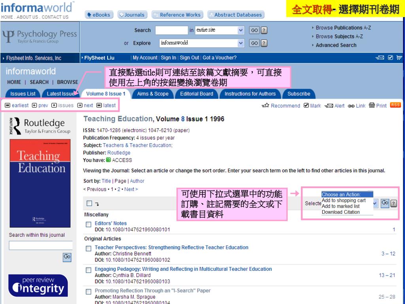Check the Engaging Pedagogy article checkbox
The image size is (405, 304).
tap(89, 270)
